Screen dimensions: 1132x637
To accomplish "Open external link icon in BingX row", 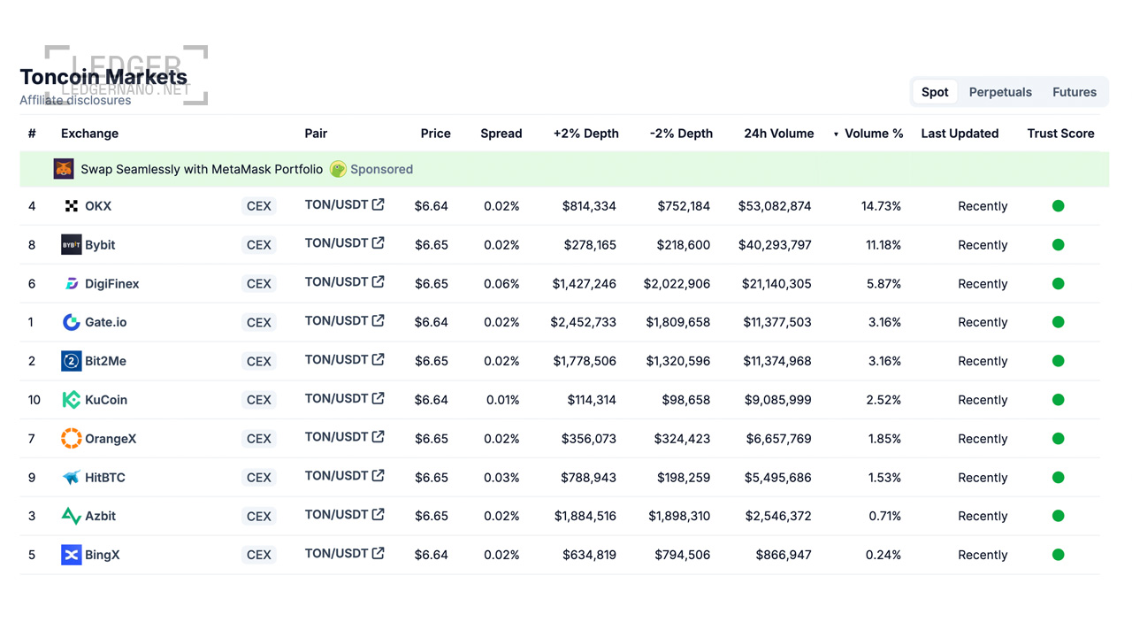I will pyautogui.click(x=379, y=553).
